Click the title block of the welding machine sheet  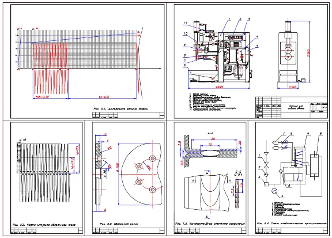pyautogui.click(x=291, y=107)
